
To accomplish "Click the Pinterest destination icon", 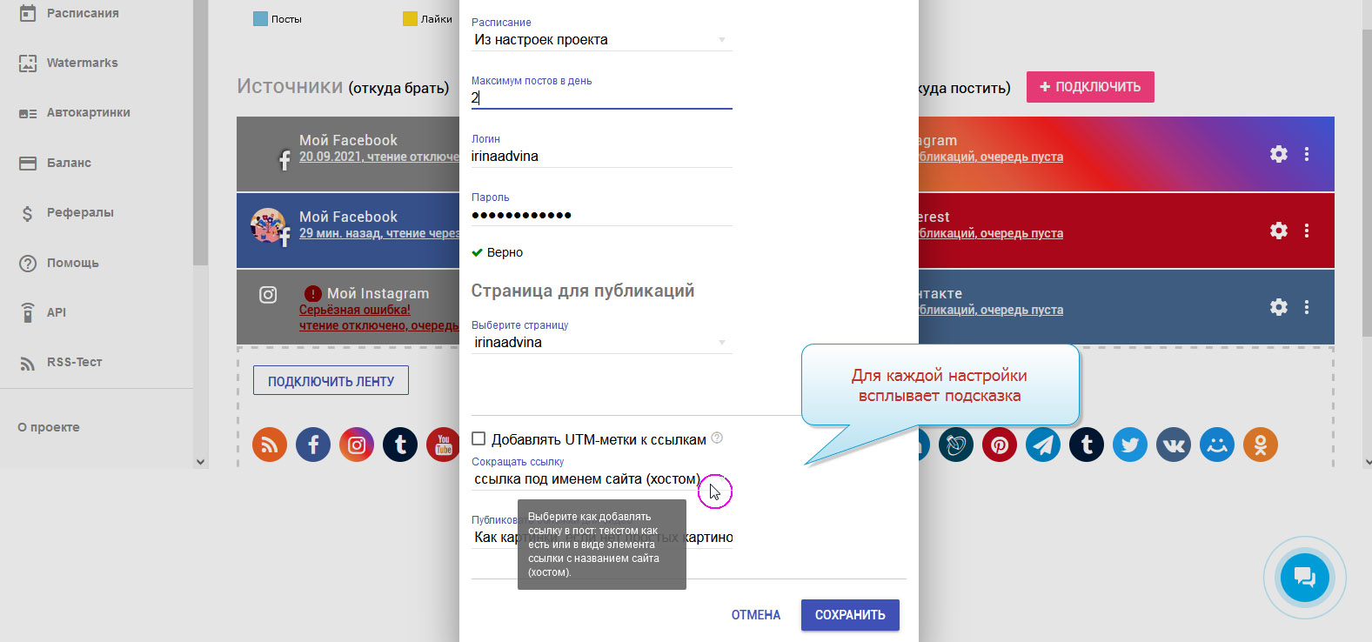I will pyautogui.click(x=1000, y=445).
